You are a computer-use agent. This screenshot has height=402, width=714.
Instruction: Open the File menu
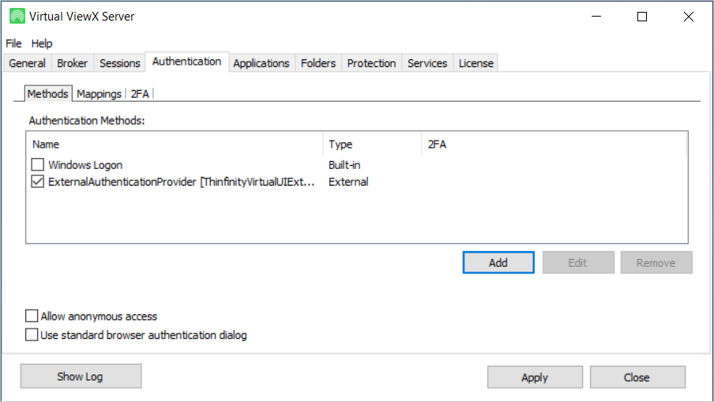13,43
